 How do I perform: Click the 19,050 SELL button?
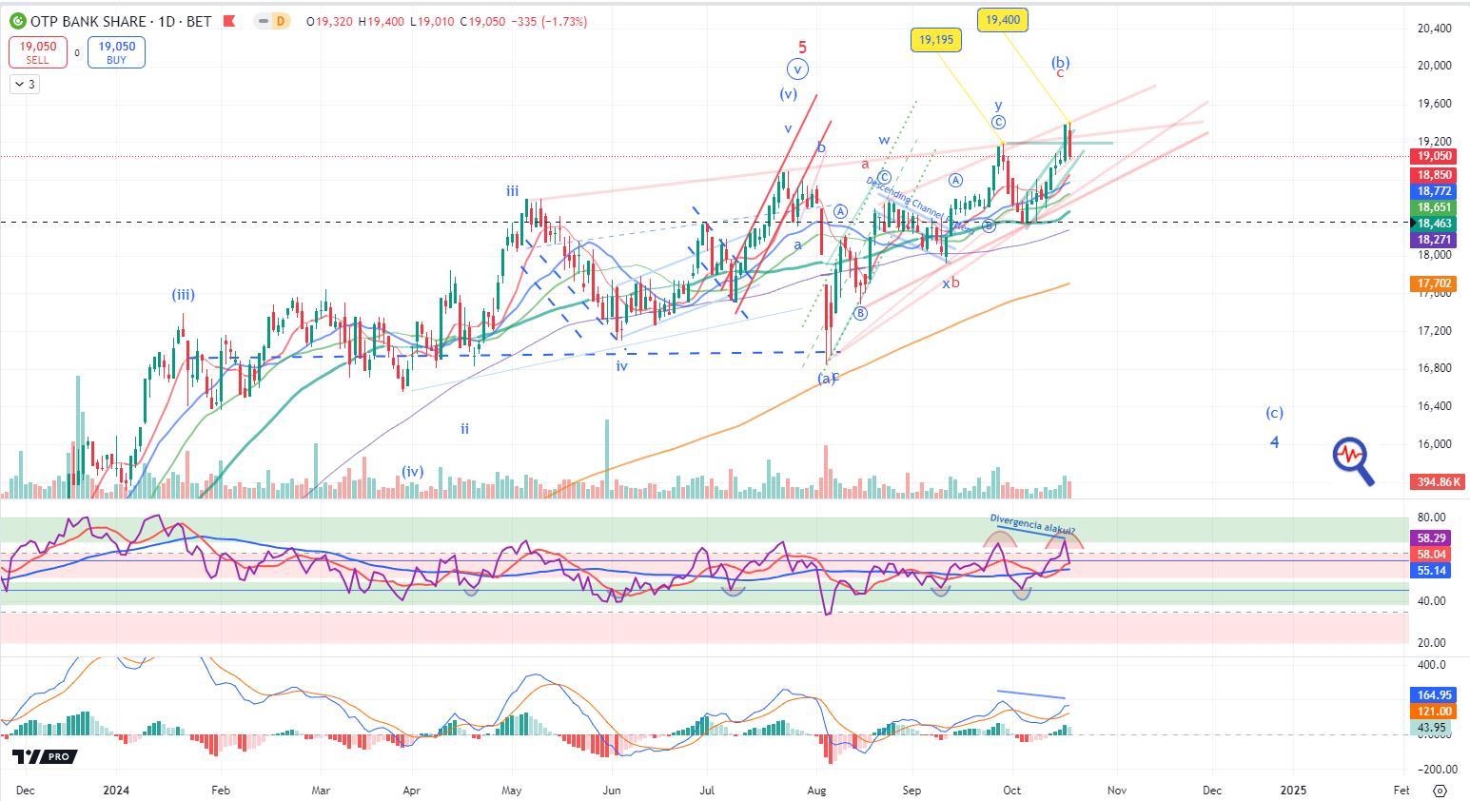tap(37, 51)
